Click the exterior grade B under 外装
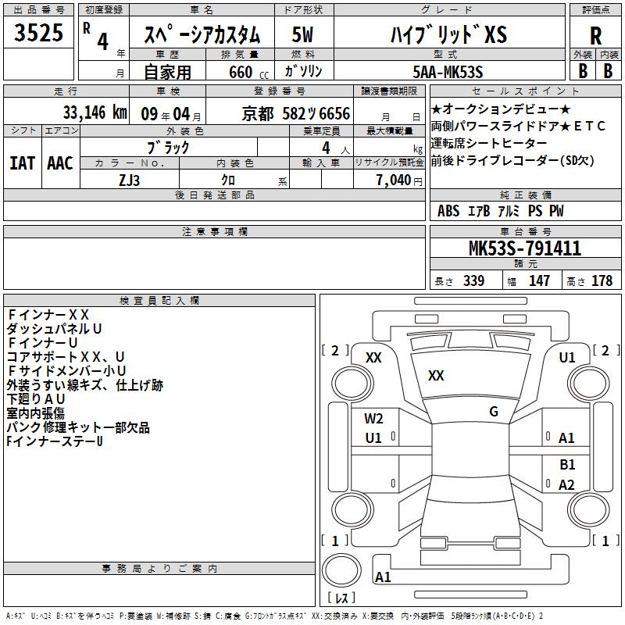The width and height of the screenshot is (625, 625). pyautogui.click(x=583, y=70)
